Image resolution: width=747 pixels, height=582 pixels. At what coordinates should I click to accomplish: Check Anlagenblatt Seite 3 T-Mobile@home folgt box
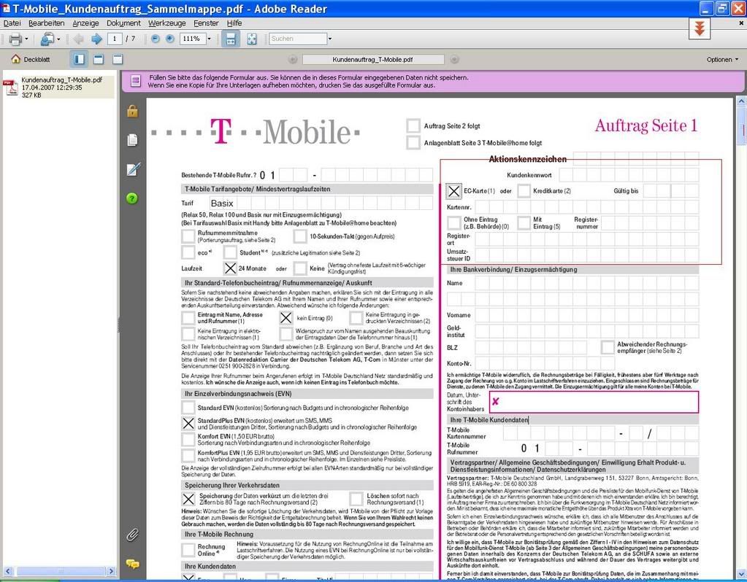413,142
